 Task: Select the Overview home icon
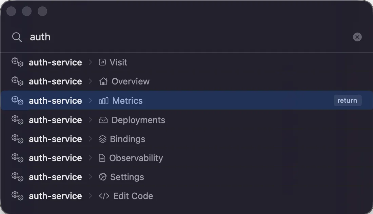point(103,81)
